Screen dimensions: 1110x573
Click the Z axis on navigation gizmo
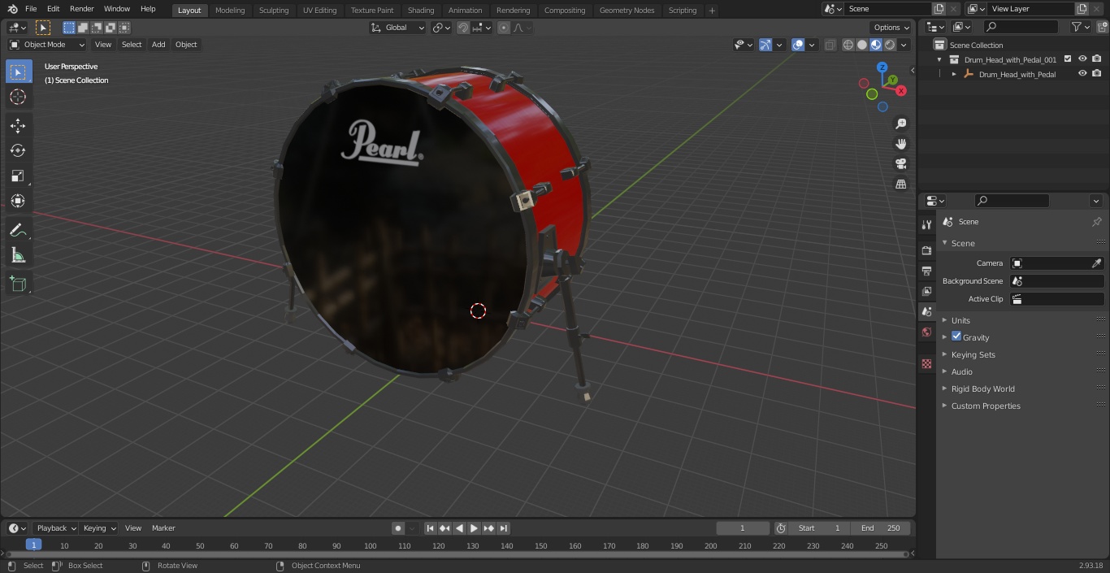(882, 67)
